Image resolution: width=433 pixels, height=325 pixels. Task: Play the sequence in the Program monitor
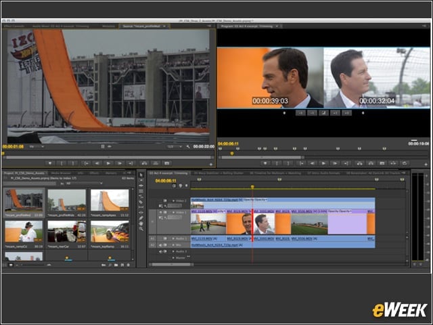[x=323, y=163]
